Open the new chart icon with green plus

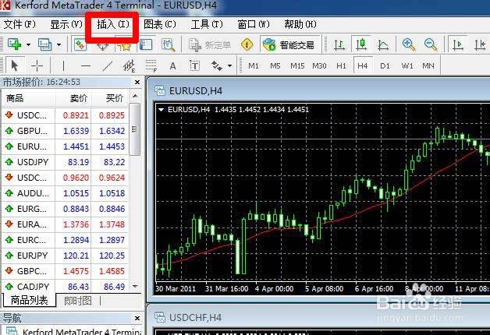coord(14,44)
